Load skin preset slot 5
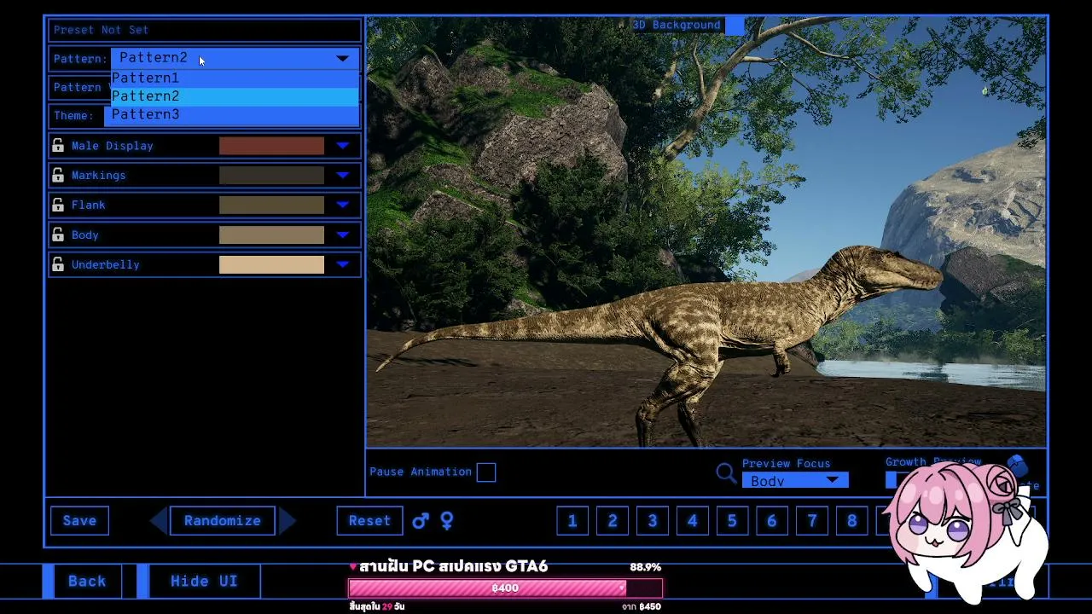This screenshot has height=614, width=1092. (732, 520)
